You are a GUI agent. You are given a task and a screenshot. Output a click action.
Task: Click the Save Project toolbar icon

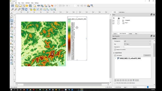[x=12, y=6]
